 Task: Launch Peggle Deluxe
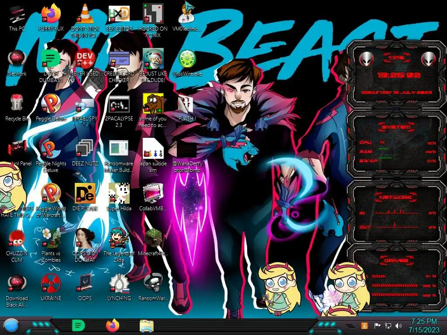[51, 108]
